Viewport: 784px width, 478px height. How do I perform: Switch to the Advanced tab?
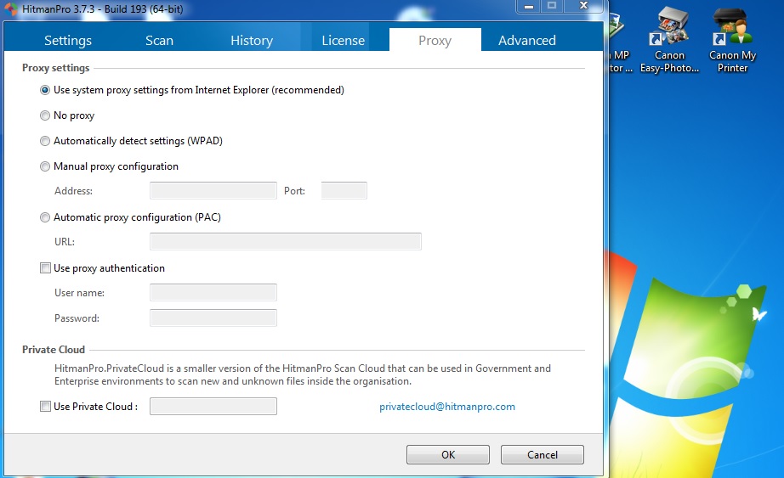point(527,40)
